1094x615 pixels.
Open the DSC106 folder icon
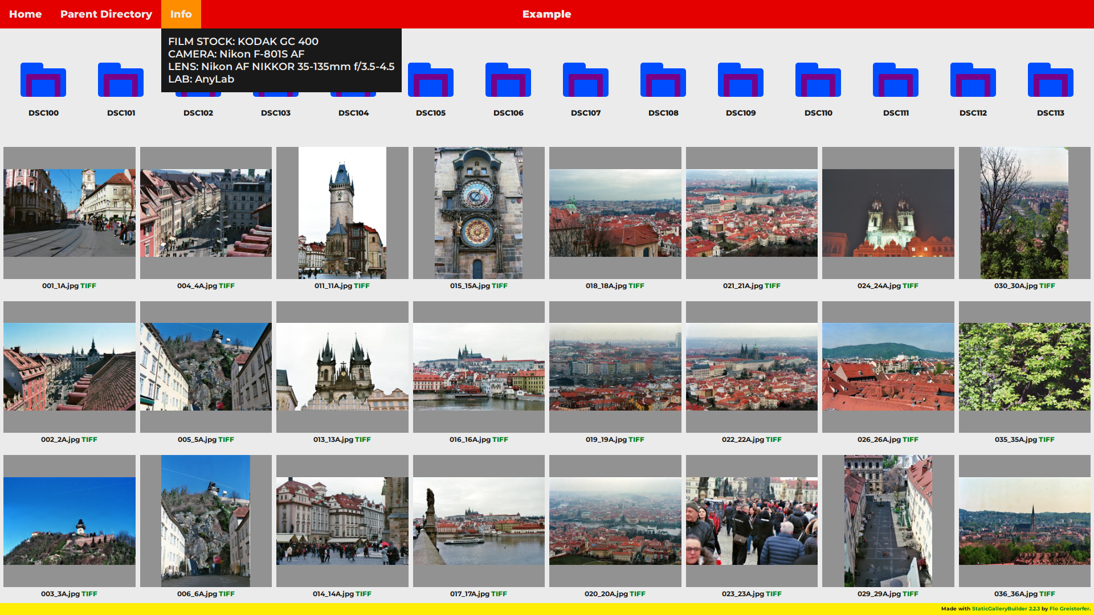(x=508, y=80)
